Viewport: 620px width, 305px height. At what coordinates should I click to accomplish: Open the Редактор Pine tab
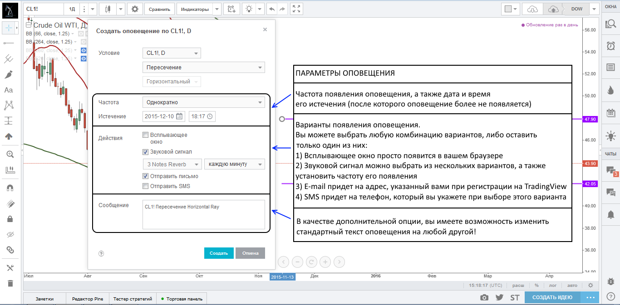pyautogui.click(x=88, y=299)
